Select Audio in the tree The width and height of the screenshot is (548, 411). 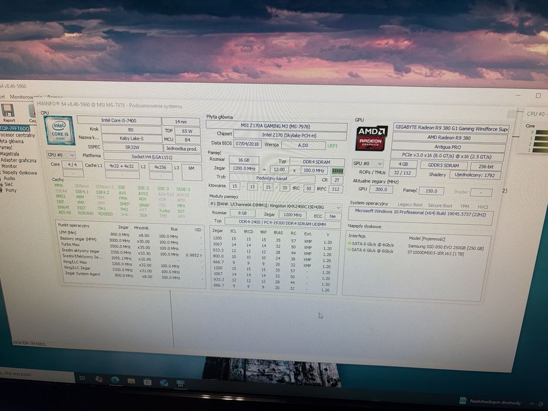pyautogui.click(x=9, y=178)
